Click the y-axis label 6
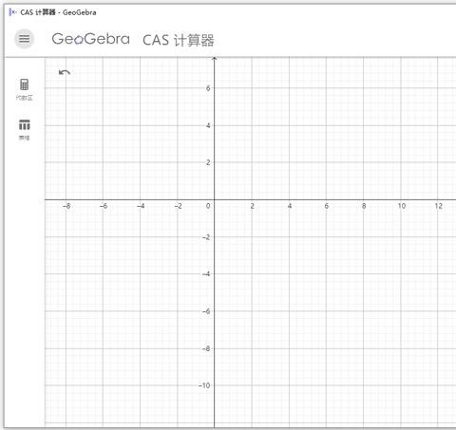 click(x=208, y=88)
